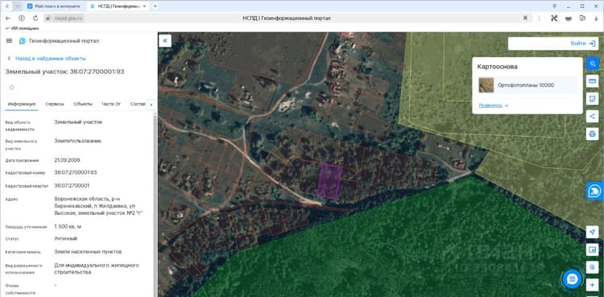
Task: Center the map on my location arrow
Action: click(x=592, y=232)
